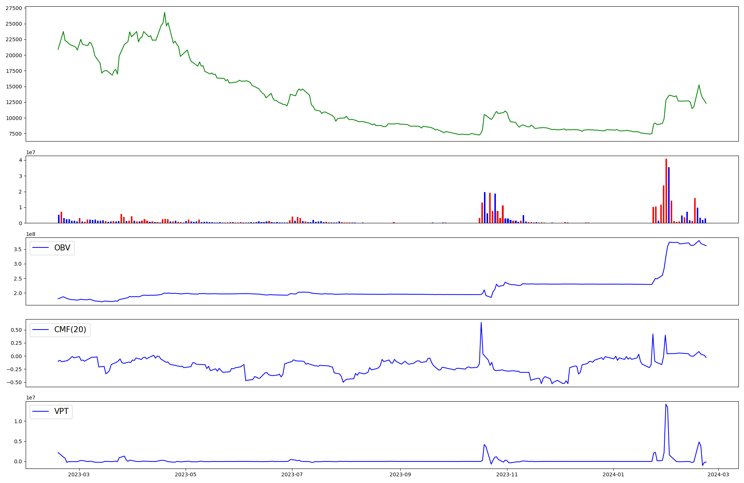Click the highest peak of the green price line

tap(164, 13)
